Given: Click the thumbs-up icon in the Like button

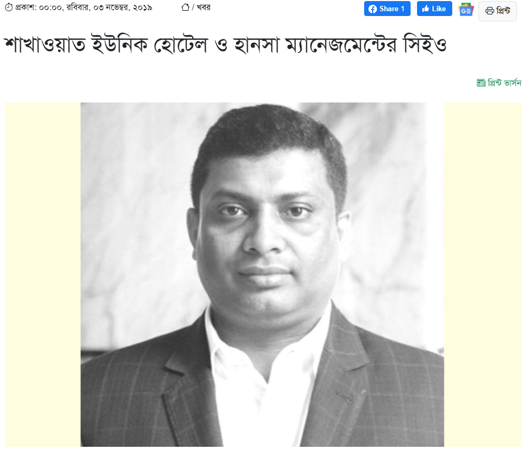Looking at the screenshot, I should pos(426,9).
